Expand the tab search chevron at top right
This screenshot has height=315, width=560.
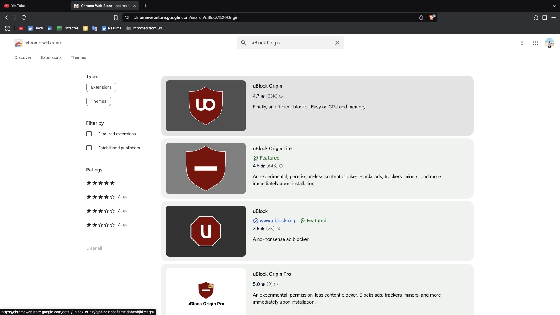(x=554, y=6)
